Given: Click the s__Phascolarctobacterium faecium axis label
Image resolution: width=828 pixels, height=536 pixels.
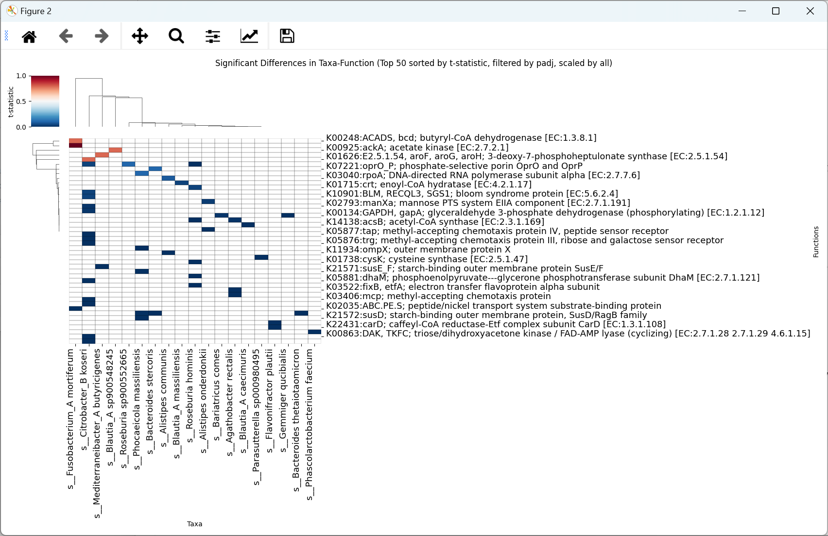Looking at the screenshot, I should click(x=310, y=424).
